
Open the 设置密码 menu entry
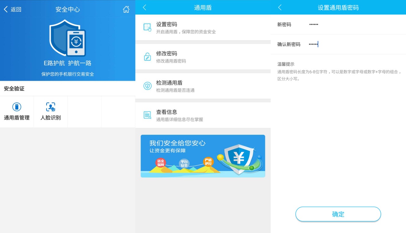pos(203,27)
